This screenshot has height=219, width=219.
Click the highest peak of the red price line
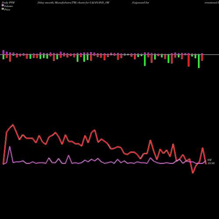pyautogui.click(x=13, y=125)
